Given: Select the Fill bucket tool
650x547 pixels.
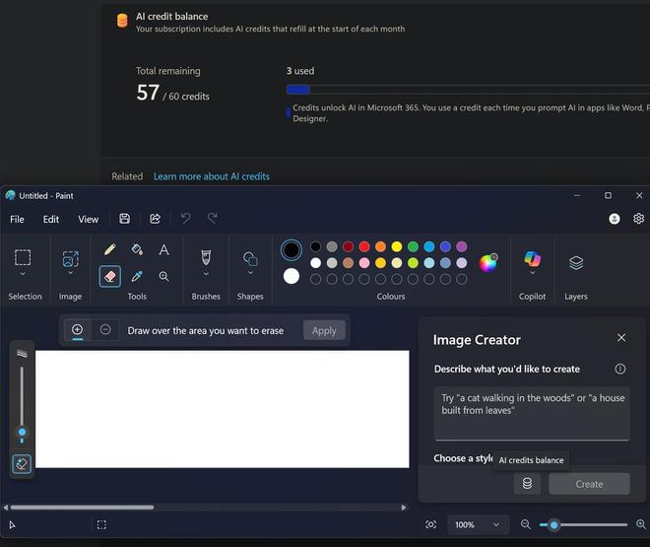Looking at the screenshot, I should click(137, 249).
